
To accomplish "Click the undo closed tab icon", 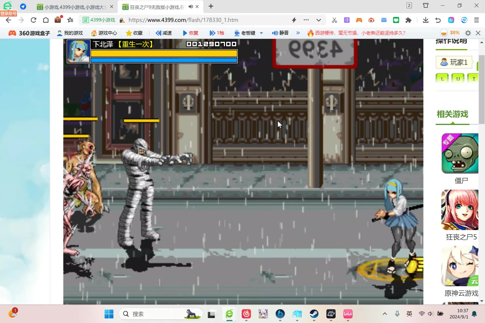I will click(438, 20).
